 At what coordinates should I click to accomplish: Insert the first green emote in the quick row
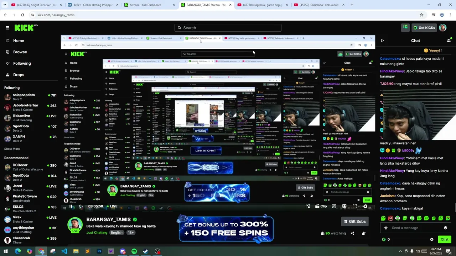(x=383, y=218)
